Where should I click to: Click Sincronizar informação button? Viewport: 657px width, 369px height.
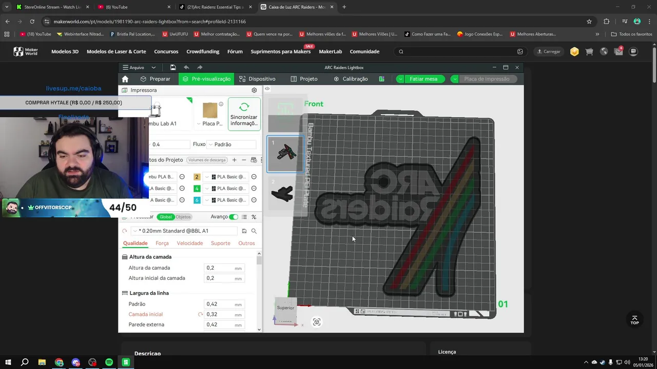(x=244, y=114)
